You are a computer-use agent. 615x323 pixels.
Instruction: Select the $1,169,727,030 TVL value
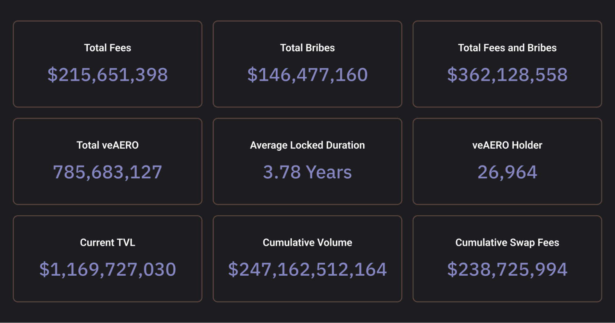[108, 269]
